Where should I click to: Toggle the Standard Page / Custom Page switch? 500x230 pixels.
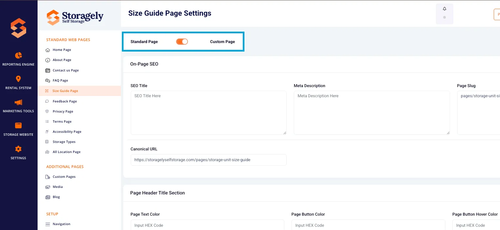coord(182,41)
